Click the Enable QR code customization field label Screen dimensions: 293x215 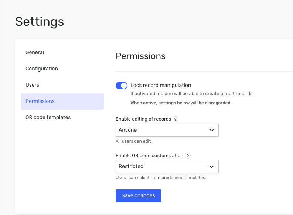pyautogui.click(x=150, y=156)
